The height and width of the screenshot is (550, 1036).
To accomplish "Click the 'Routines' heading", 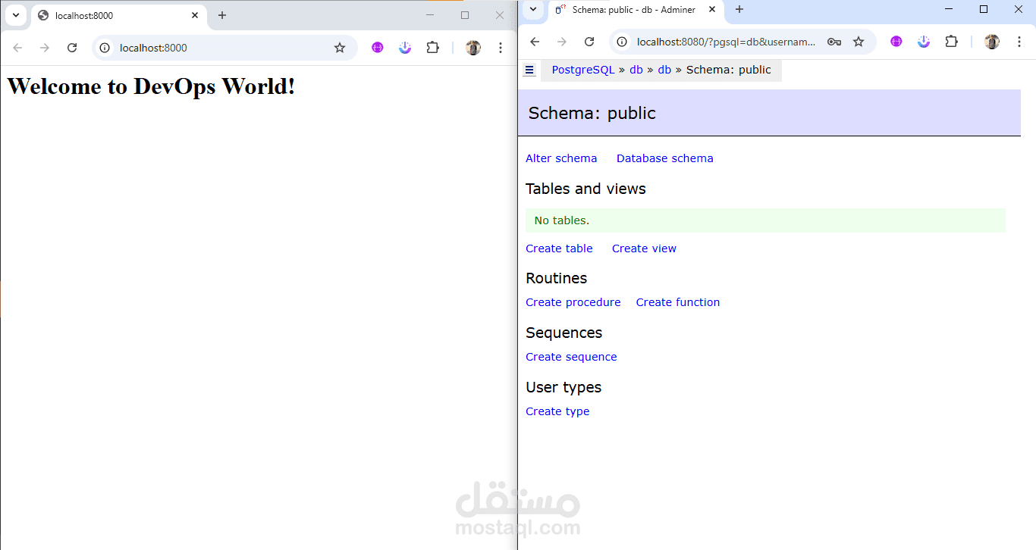I will pos(556,278).
